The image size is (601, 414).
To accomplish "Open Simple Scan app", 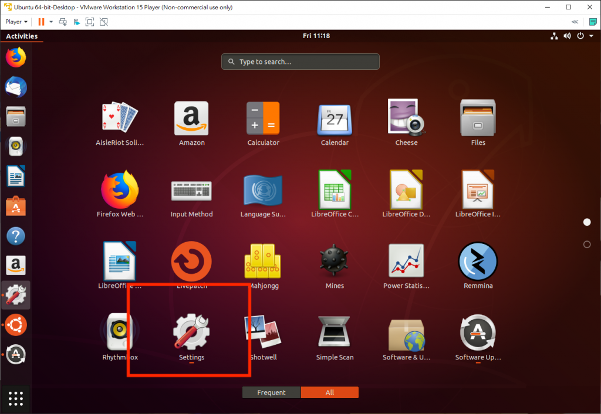I will pyautogui.click(x=335, y=337).
